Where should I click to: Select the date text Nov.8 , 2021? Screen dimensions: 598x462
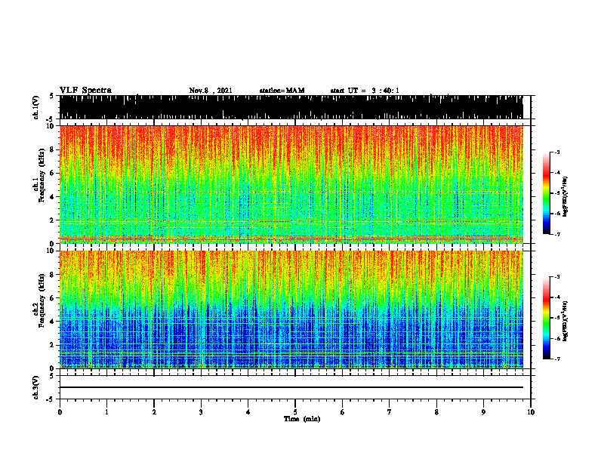click(x=211, y=91)
